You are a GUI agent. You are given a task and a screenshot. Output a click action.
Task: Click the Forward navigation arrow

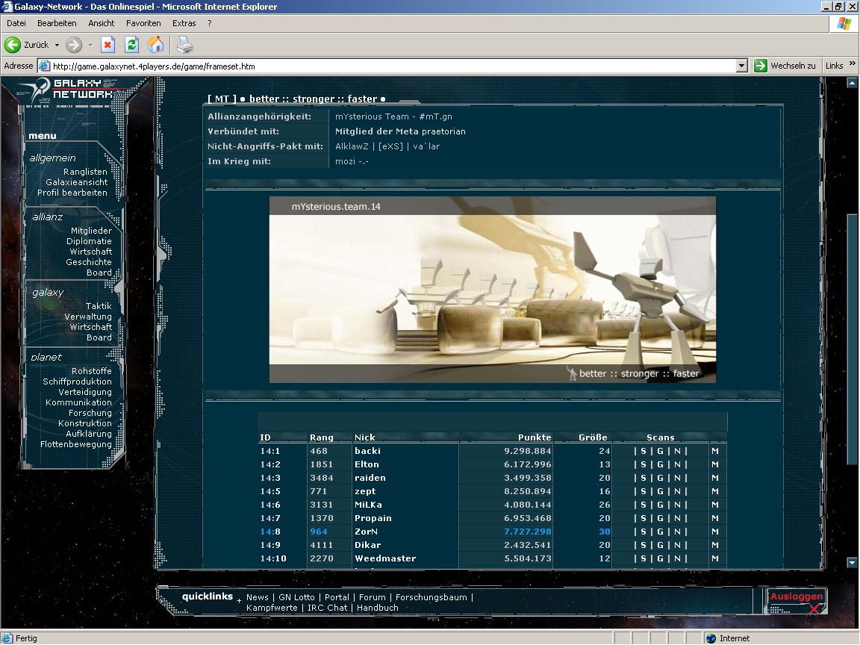pyautogui.click(x=74, y=45)
